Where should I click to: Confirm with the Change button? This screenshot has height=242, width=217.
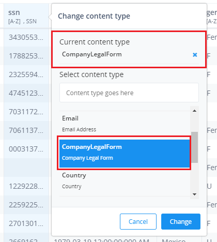181,222
